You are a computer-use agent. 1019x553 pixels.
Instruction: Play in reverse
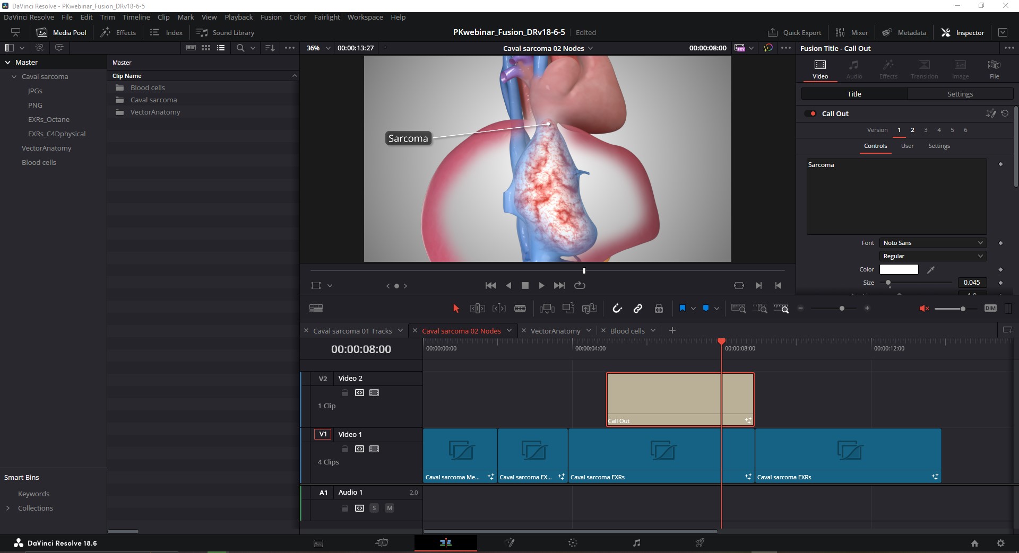(x=508, y=285)
